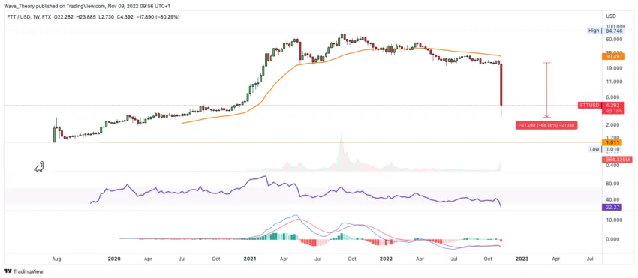Click the USD currency label on price axis
Image resolution: width=638 pixels, height=278 pixels.
pos(610,16)
